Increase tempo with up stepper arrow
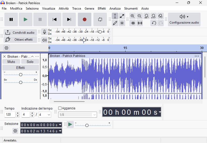The height and width of the screenshot is (143, 207). pos(18,113)
